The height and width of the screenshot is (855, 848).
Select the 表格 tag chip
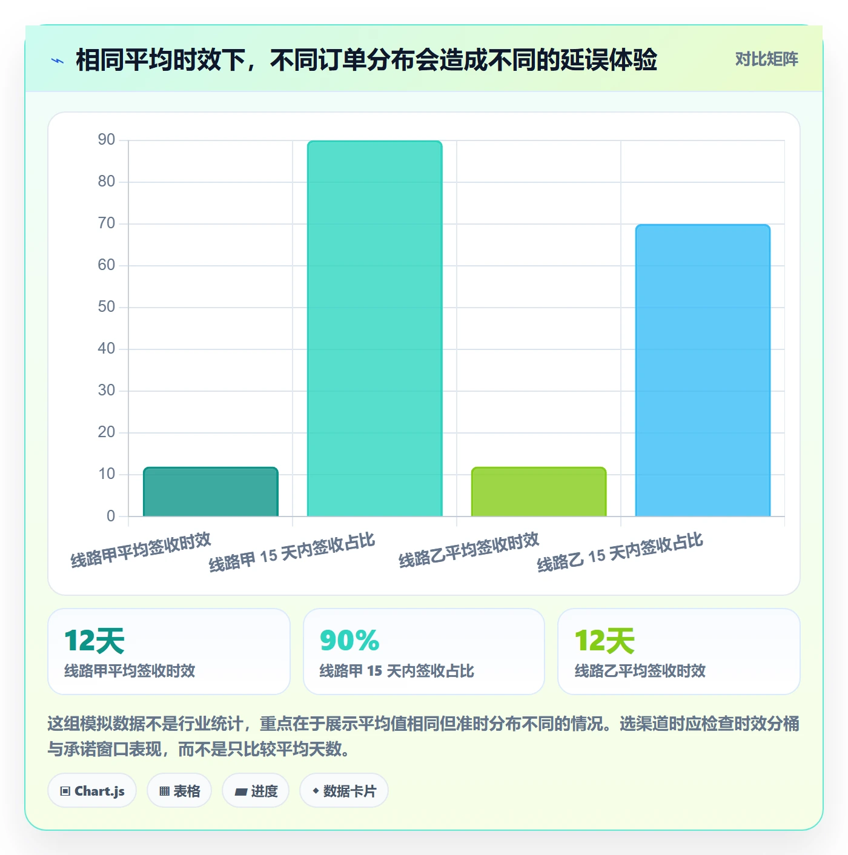[x=179, y=790]
